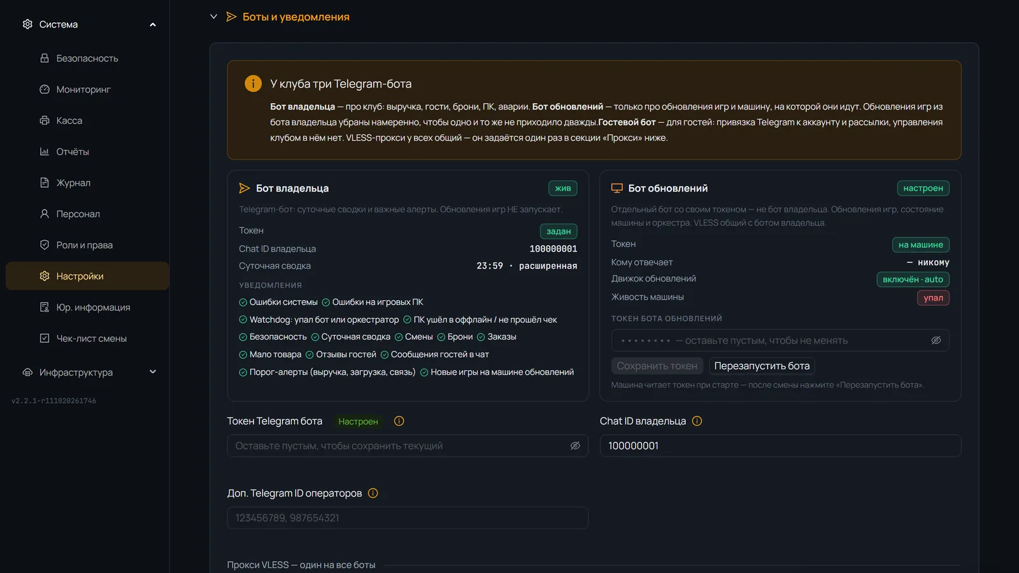Toggle Мало товара notification checkbox
The image size is (1019, 573).
(x=243, y=355)
